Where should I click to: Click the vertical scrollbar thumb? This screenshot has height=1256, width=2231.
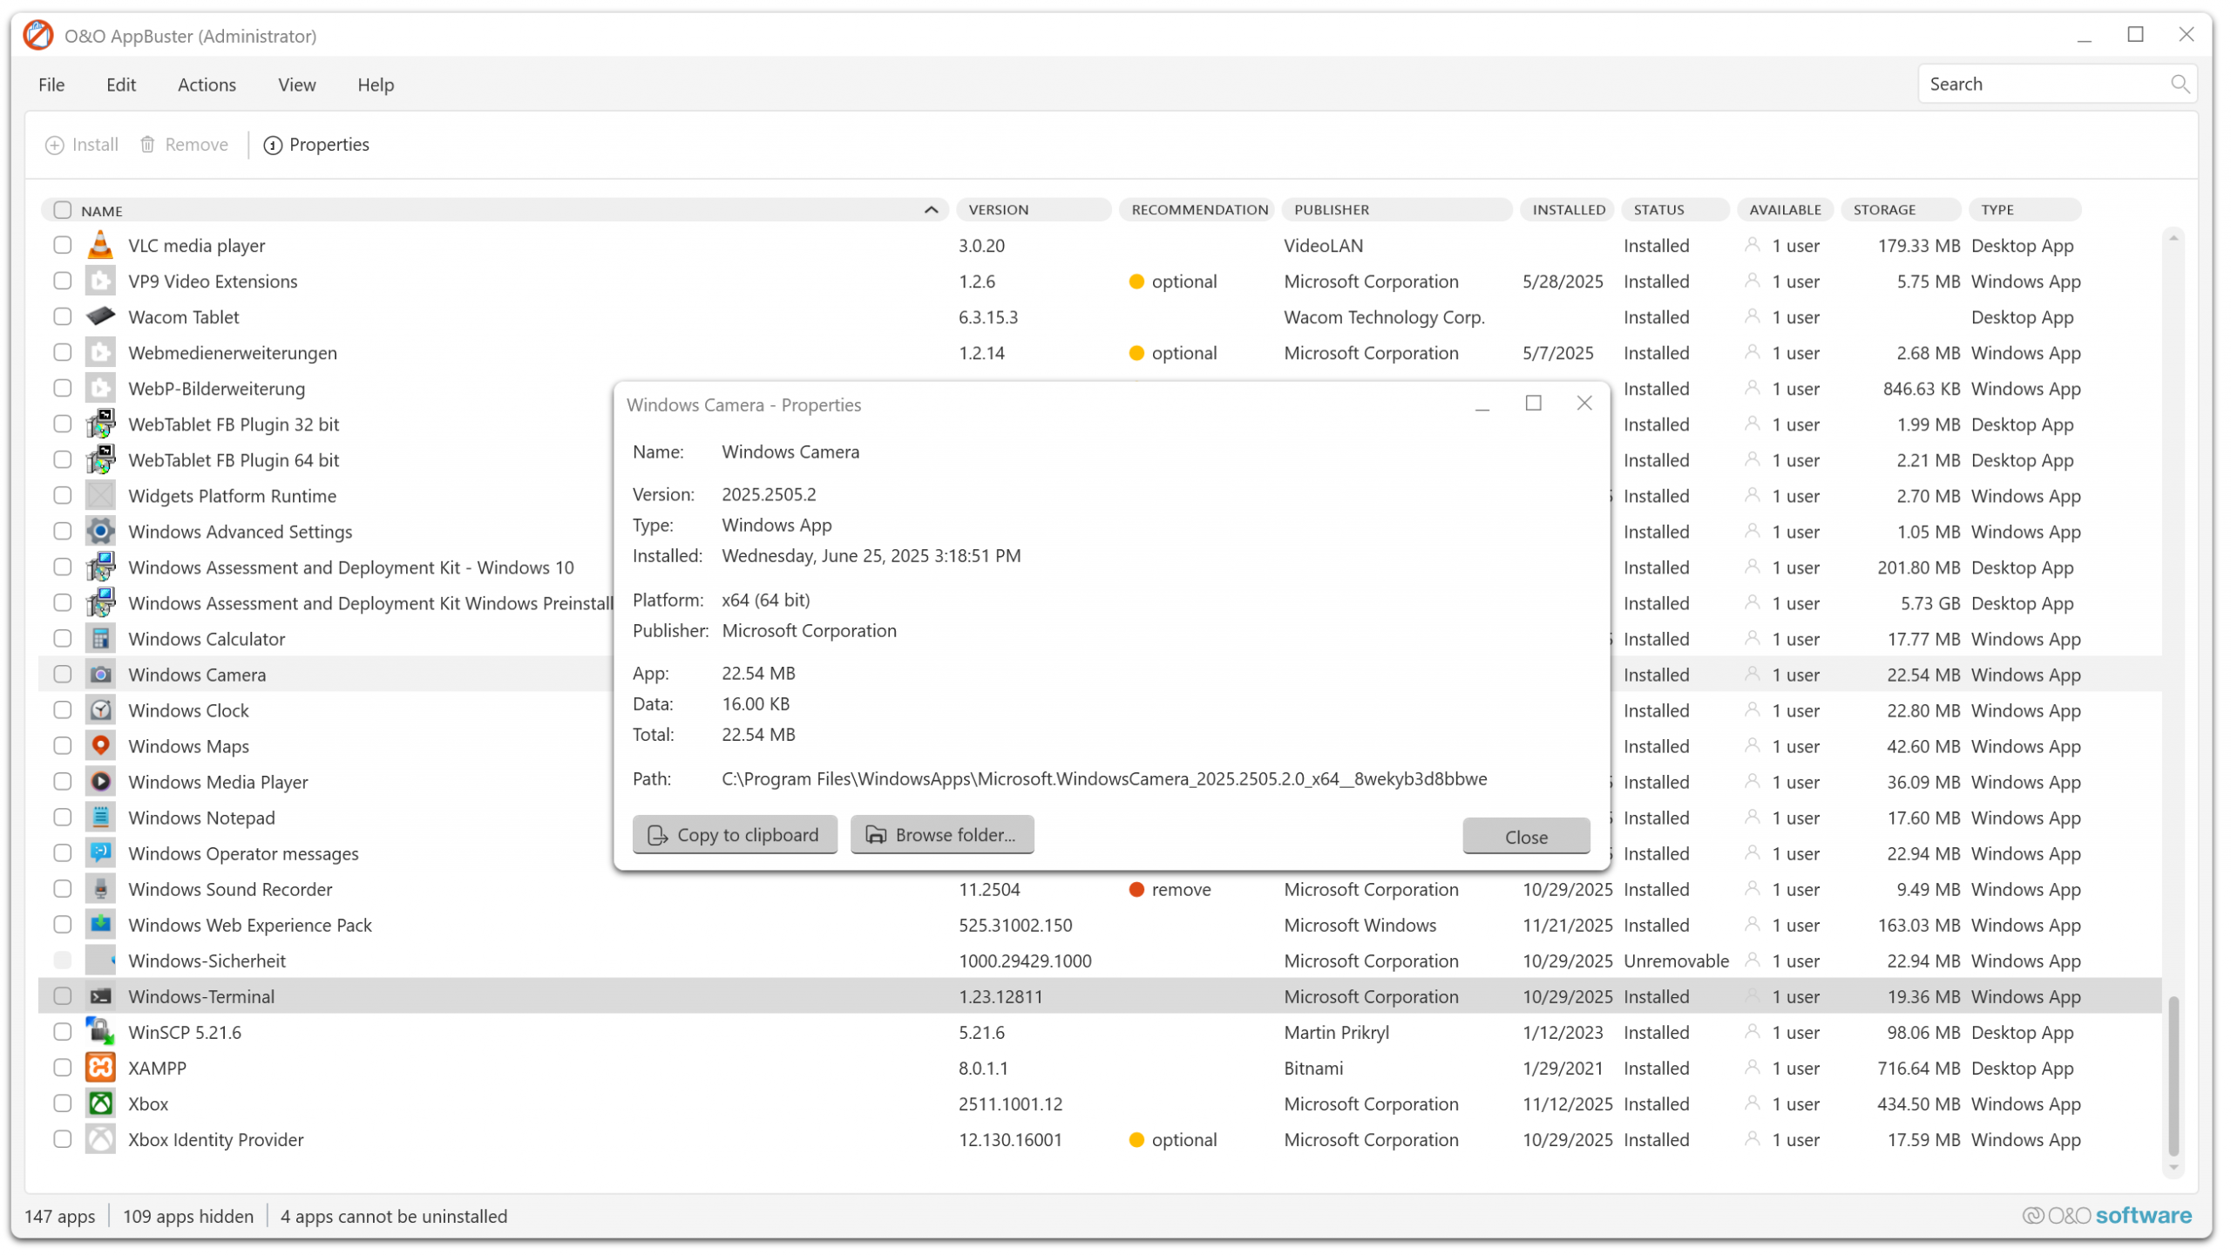click(x=2173, y=1076)
